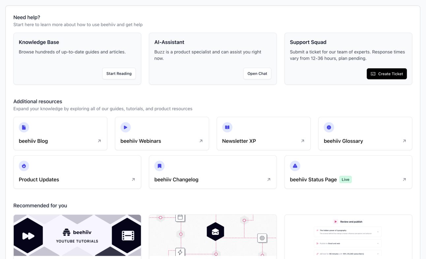Click the "Knowledge Base" card heading
Viewport: 426px width, 259px height.
point(39,42)
